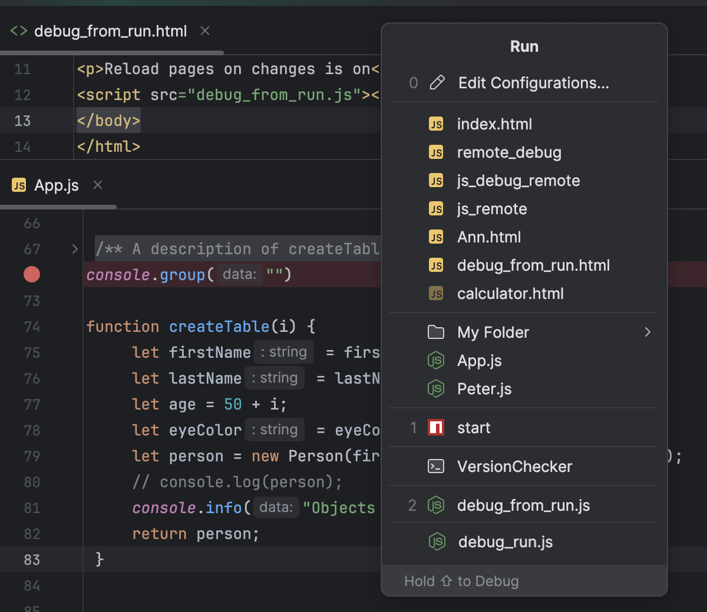The image size is (707, 612).
Task: Click the dimmed JS icon beside calculator.html
Action: [x=436, y=294]
